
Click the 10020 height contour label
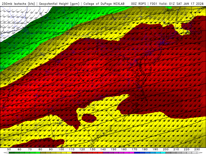169,10
